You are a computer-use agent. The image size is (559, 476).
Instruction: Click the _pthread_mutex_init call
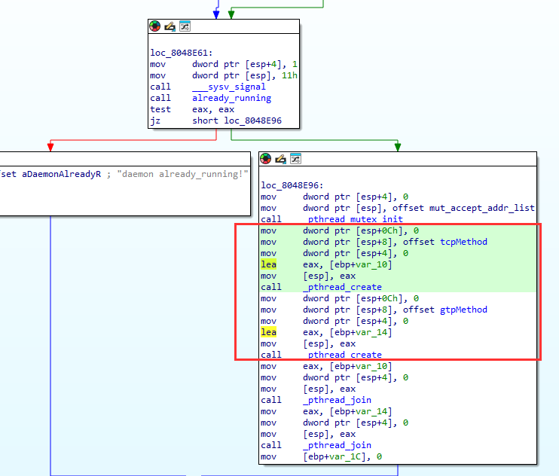click(x=353, y=219)
